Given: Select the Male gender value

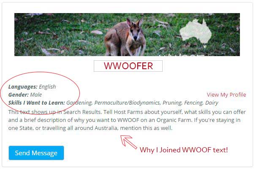Looking at the screenshot, I should (36, 94).
